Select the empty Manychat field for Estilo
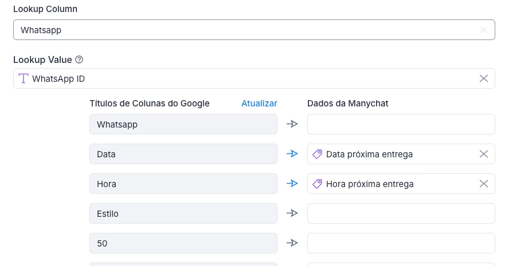This screenshot has width=505, height=266. (x=401, y=213)
